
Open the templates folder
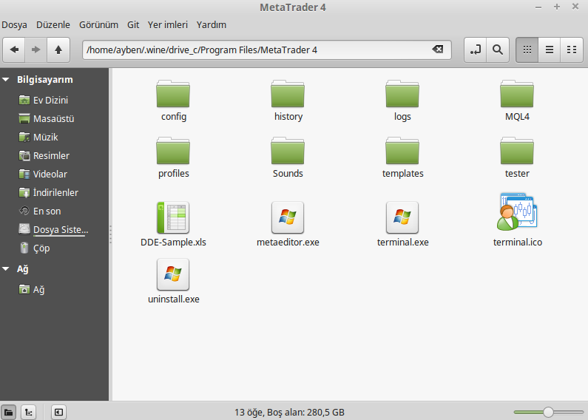coord(402,158)
